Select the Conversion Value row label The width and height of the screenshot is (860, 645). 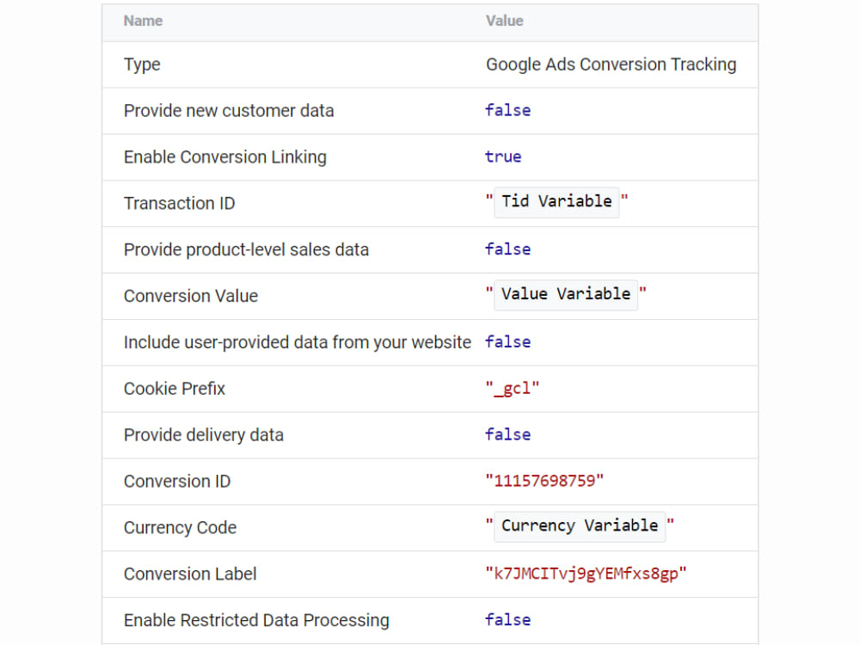point(190,296)
